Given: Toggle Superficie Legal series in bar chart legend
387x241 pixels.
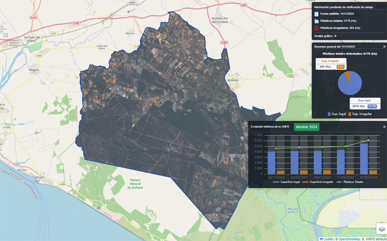Looking at the screenshot, I should pos(289,182).
